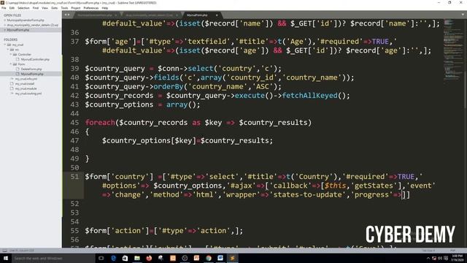Screen dimensions: 467x263
Task: Open the Edit menu
Action: click(12, 8)
